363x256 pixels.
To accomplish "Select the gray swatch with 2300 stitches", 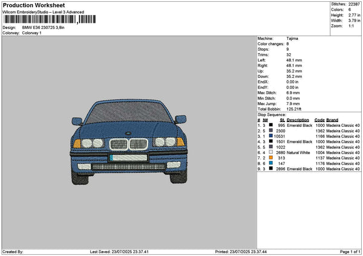I will point(270,131).
